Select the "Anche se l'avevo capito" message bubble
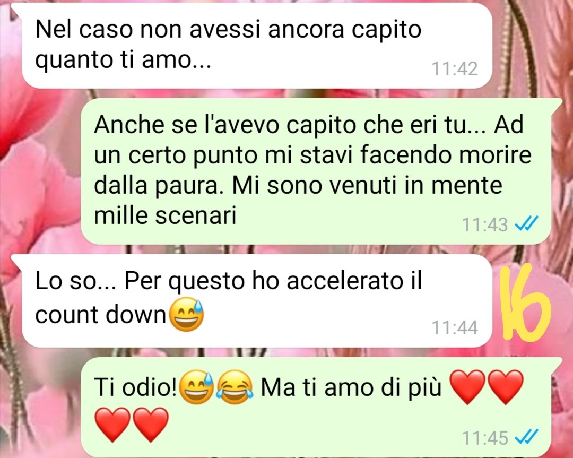 (x=321, y=171)
